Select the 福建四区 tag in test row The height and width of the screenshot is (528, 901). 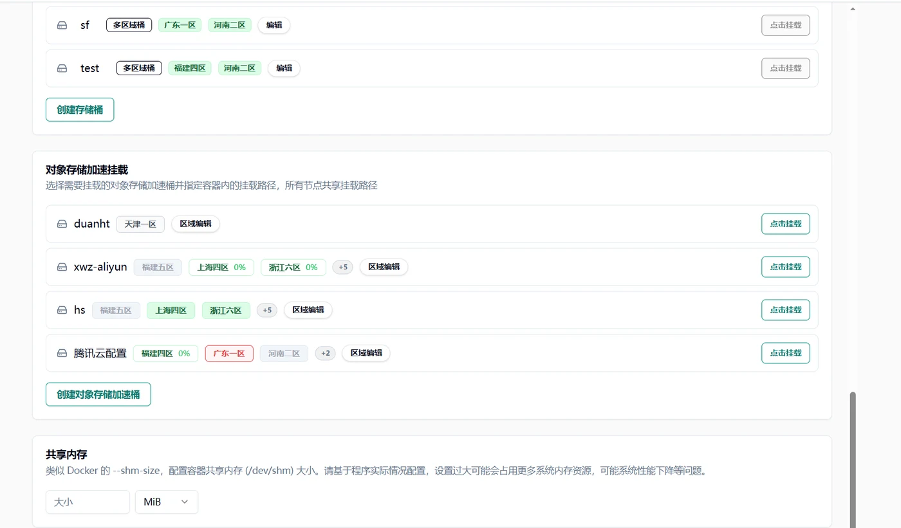click(x=190, y=68)
